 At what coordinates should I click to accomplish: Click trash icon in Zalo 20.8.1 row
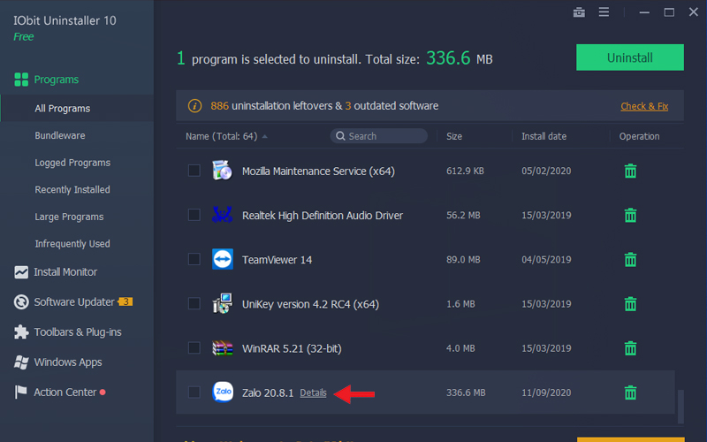coord(630,392)
